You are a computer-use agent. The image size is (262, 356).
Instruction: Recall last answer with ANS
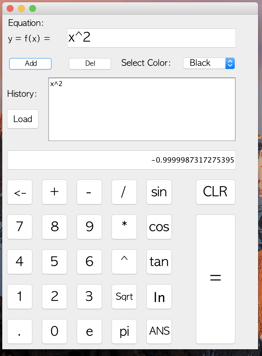pos(159,332)
